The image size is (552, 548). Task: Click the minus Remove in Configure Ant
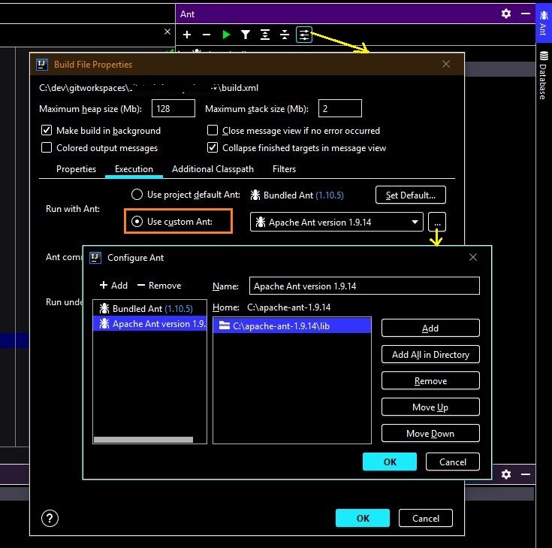point(159,285)
